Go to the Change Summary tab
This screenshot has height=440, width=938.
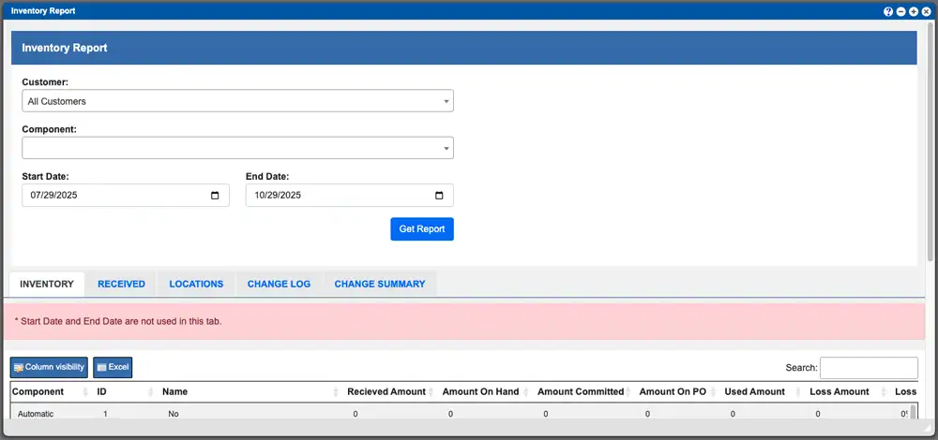click(379, 284)
